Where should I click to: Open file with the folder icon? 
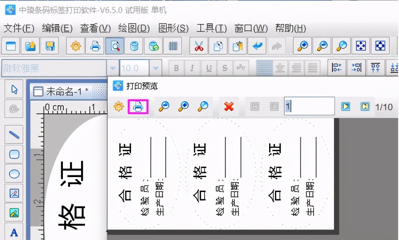click(30, 46)
